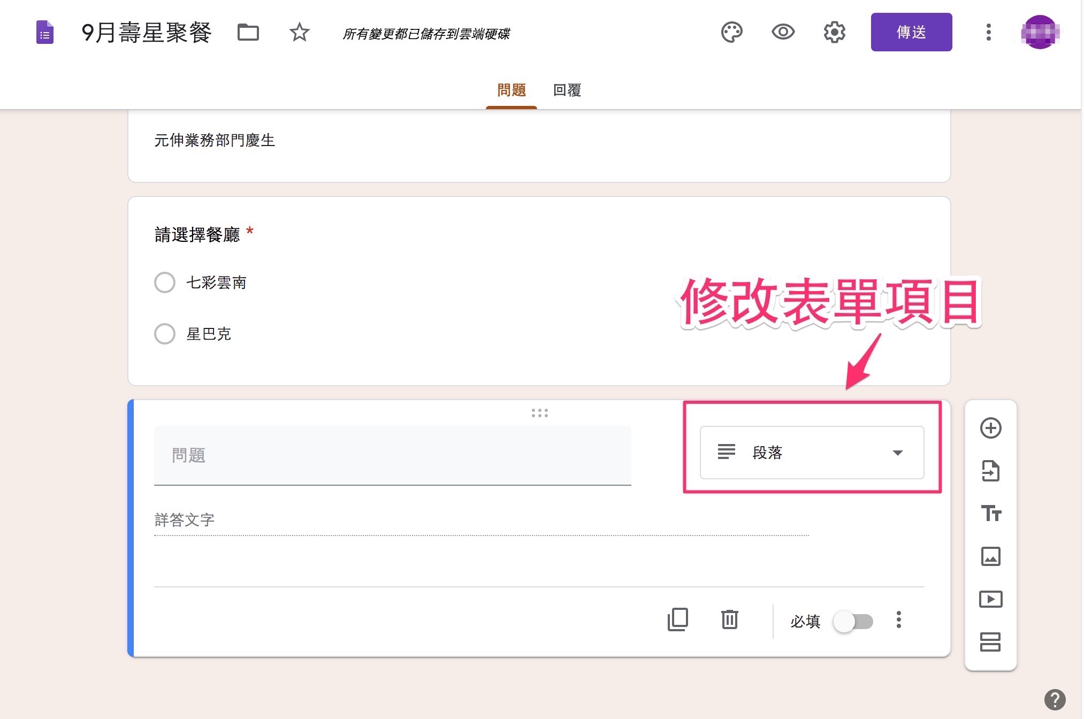The width and height of the screenshot is (1084, 719).
Task: Grab the question drag handle dots
Action: [x=539, y=413]
